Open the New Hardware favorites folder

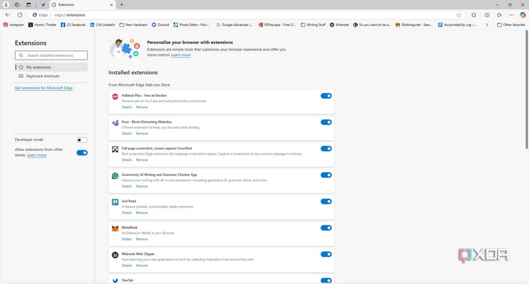tap(133, 25)
